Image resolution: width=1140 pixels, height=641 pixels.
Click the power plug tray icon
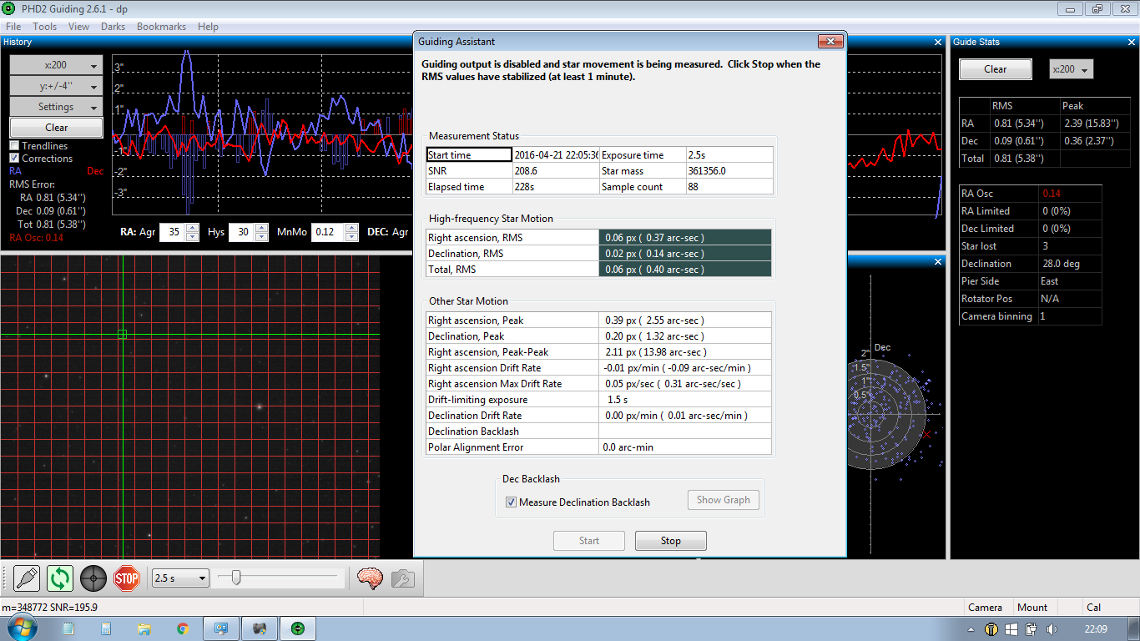(1032, 629)
